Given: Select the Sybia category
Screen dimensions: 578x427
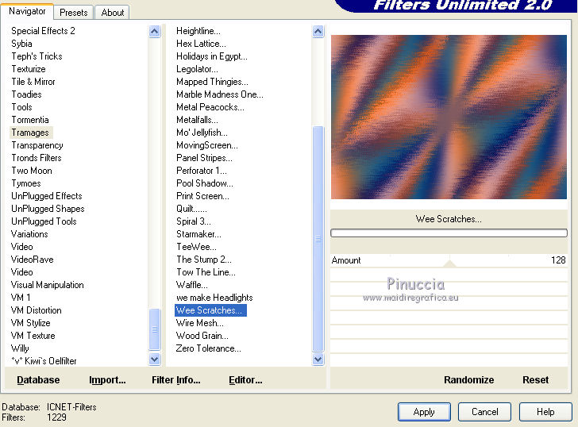Looking at the screenshot, I should tap(21, 44).
